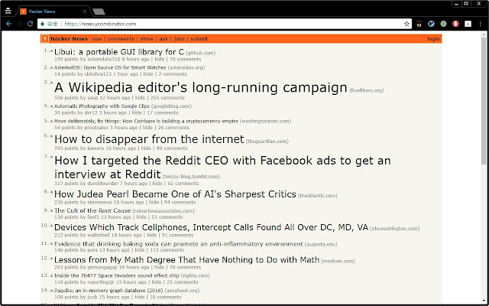
Task: Open 'Dagoba: an in-memory graph database (2016)'
Action: 108,291
